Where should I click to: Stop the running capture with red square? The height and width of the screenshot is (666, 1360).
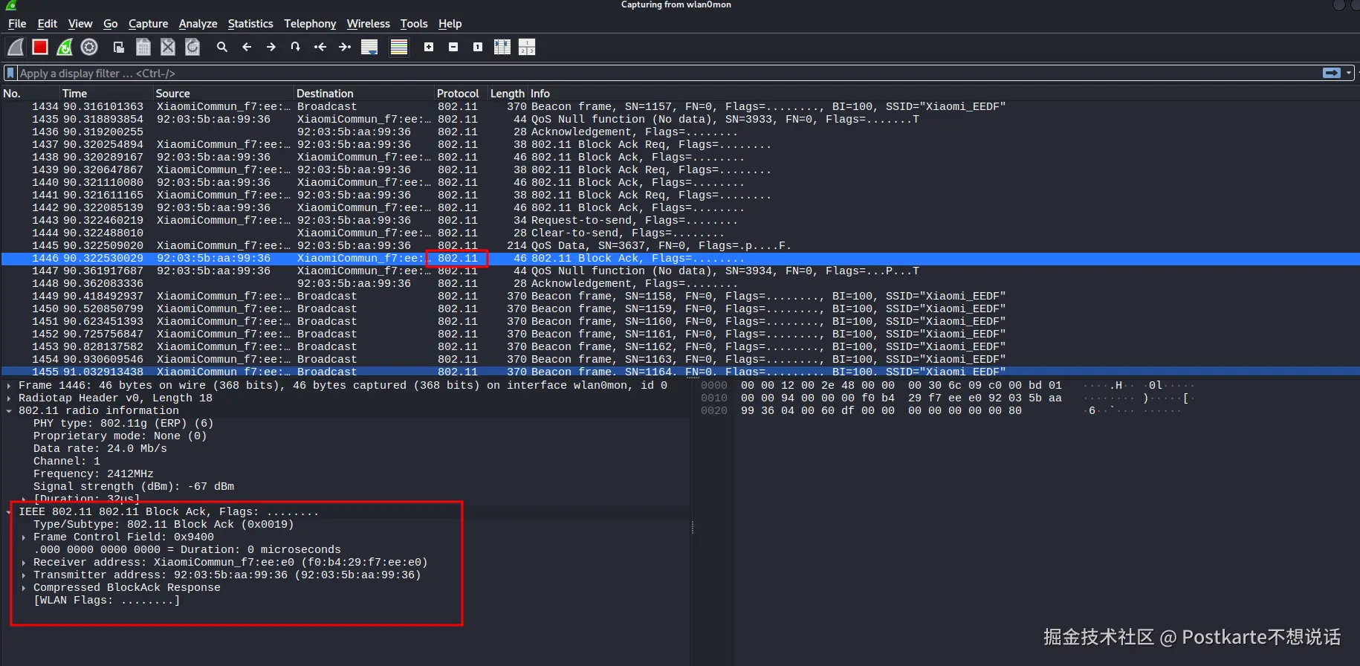40,47
